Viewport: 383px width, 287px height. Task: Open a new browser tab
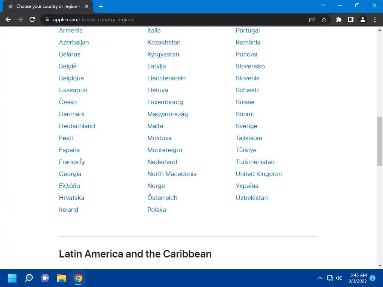(101, 6)
